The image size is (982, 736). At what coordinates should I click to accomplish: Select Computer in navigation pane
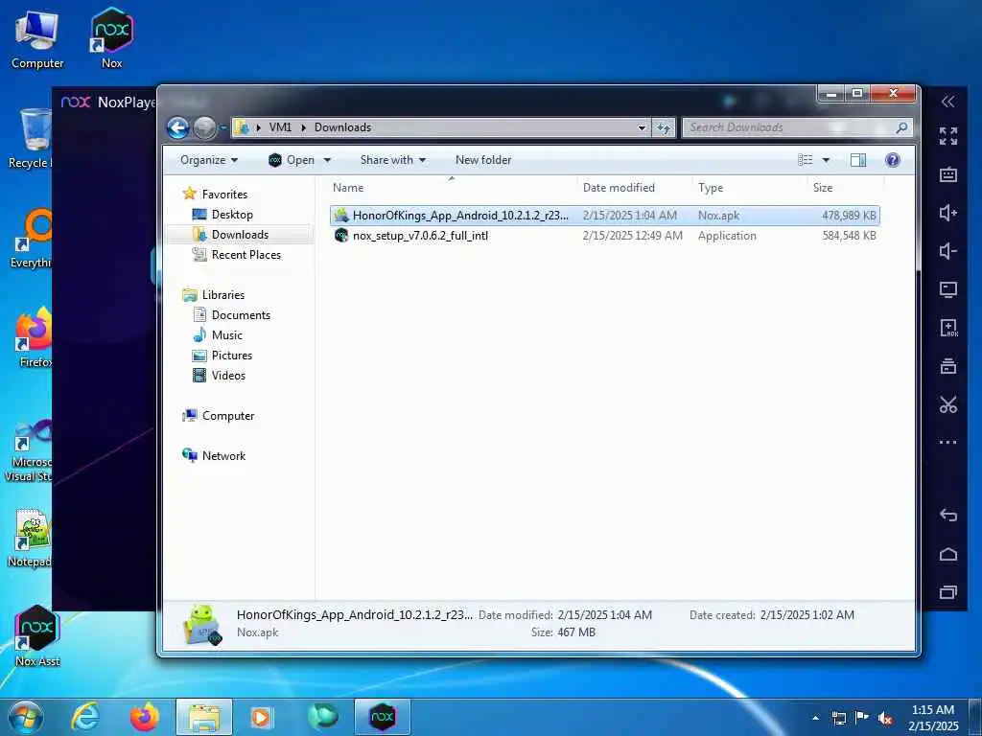tap(218, 416)
